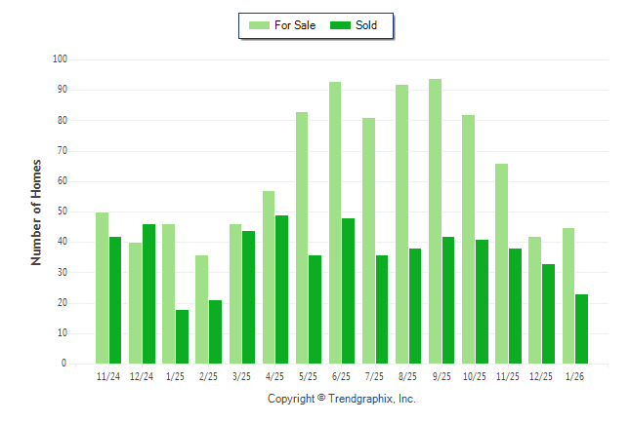Select the For Sale bar for 5/25
This screenshot has height=423, width=631.
(x=302, y=237)
